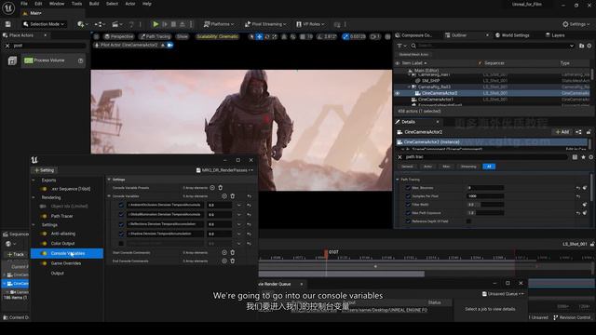
Task: Open the Build menu
Action: pyautogui.click(x=94, y=4)
